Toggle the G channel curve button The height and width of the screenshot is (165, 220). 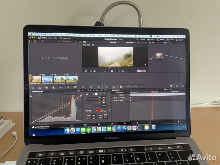pos(102,94)
